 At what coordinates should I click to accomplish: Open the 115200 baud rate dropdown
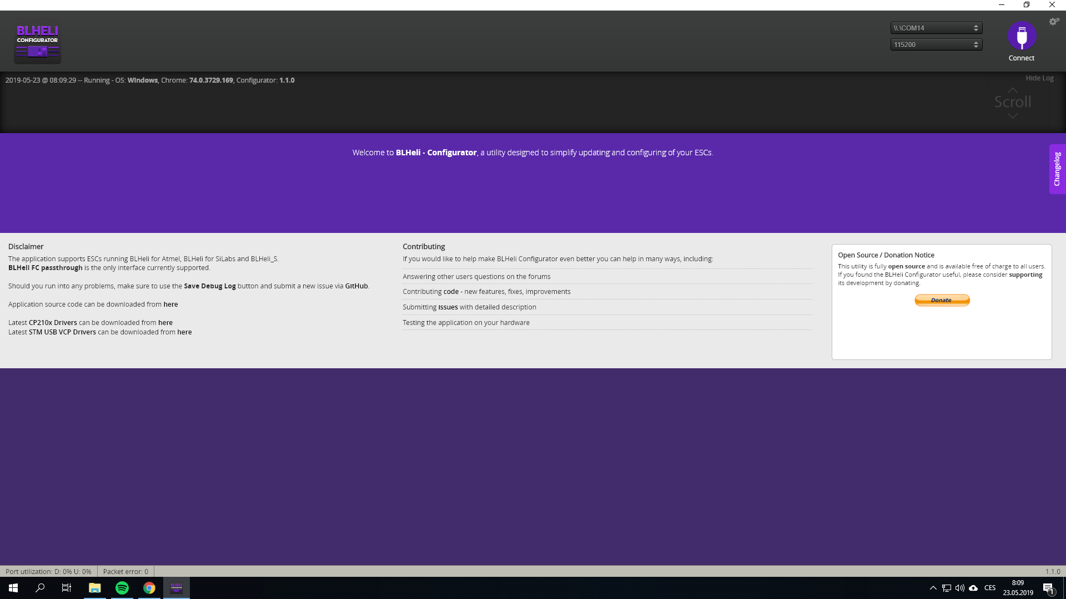[936, 44]
